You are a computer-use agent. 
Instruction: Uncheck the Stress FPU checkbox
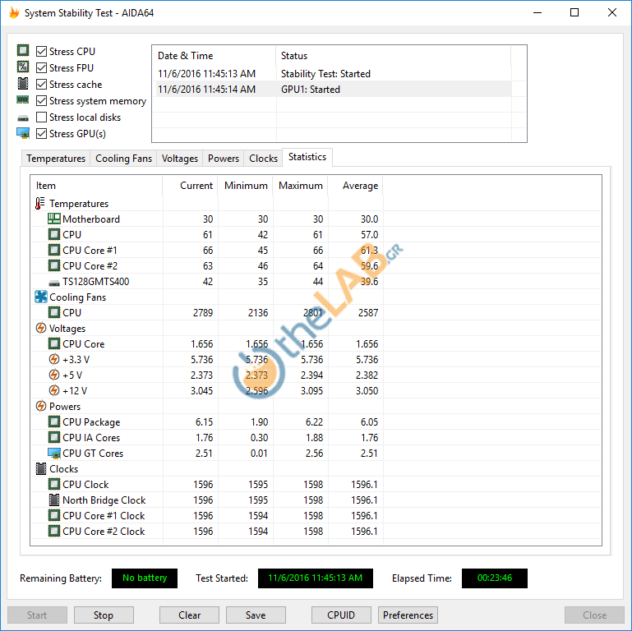(x=42, y=67)
